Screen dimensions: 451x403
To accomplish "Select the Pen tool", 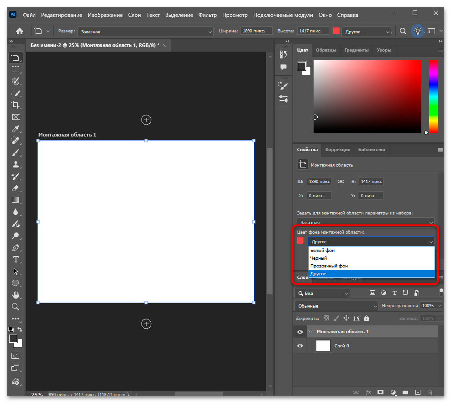I will (x=16, y=248).
